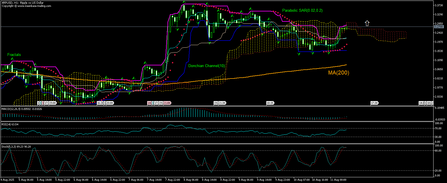Click the 3.2700 current price tag
This screenshot has width=447, height=183.
click(438, 27)
